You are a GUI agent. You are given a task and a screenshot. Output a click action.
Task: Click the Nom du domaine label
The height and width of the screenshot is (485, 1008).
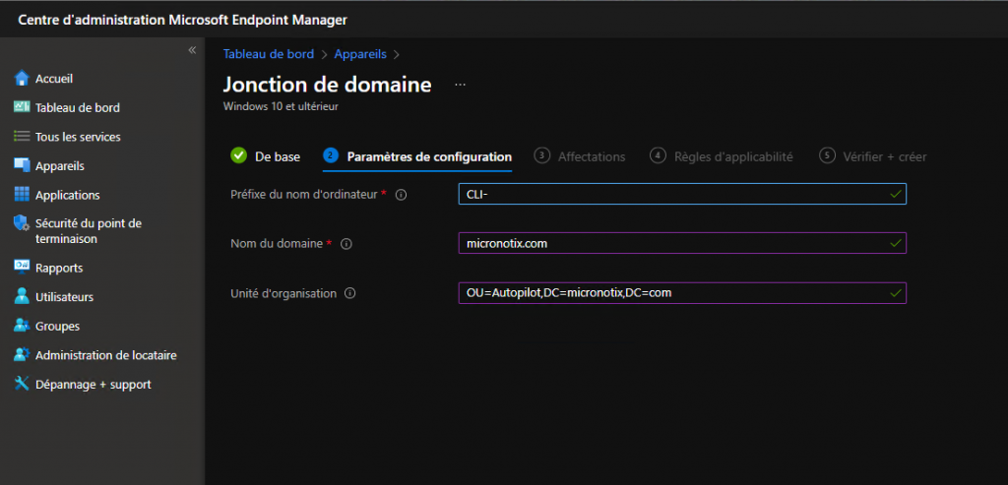coord(277,243)
